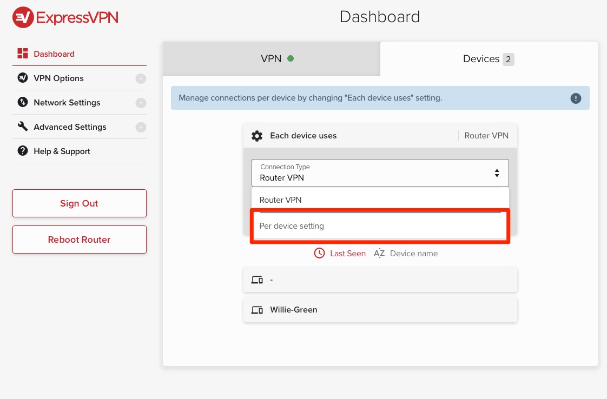This screenshot has height=399, width=607.
Task: Expand the VPN Options section
Action: (x=141, y=78)
